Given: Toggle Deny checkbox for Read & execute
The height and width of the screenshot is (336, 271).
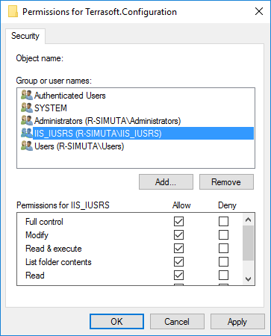Looking at the screenshot, I should pos(223,248).
